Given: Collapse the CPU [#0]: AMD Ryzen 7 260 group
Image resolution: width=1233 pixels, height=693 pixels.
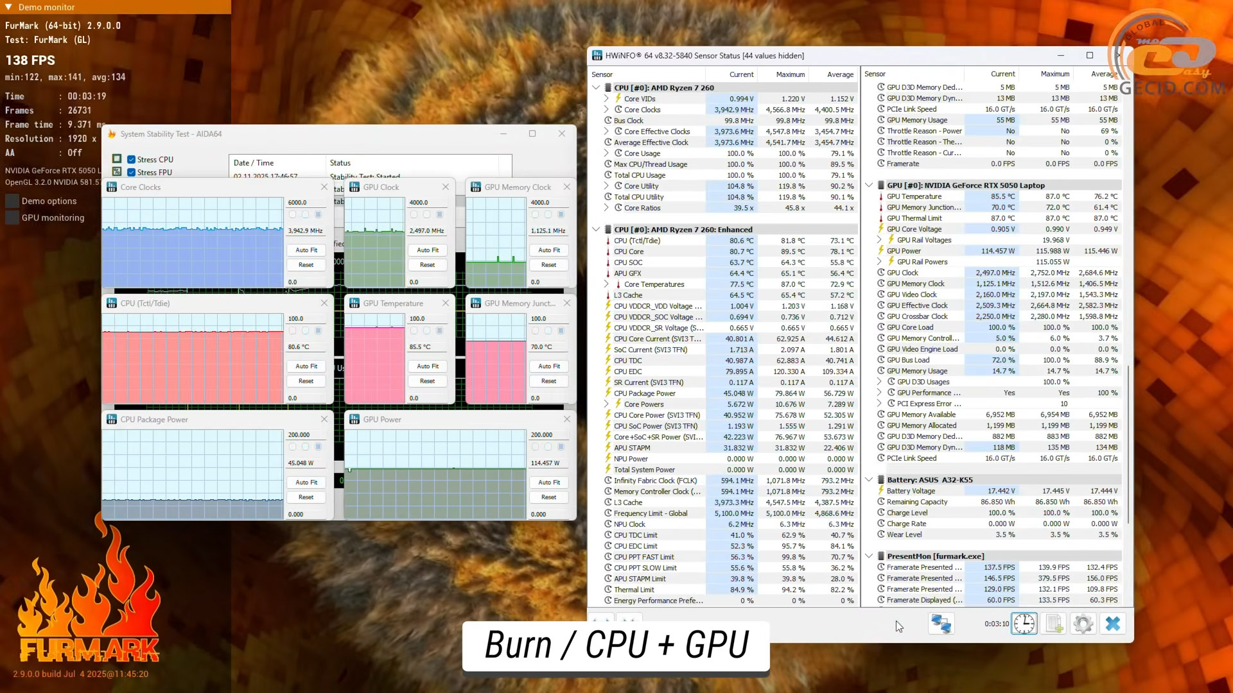Looking at the screenshot, I should (596, 87).
